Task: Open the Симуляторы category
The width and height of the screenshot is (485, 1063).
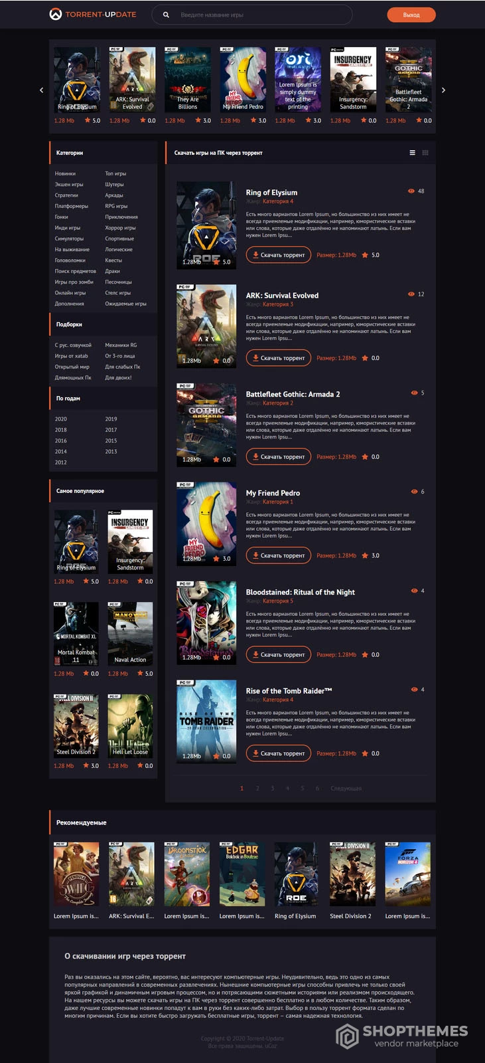Action: 69,239
